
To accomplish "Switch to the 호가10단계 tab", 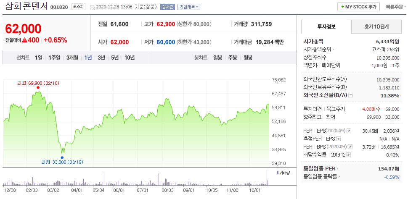I will (377, 26).
